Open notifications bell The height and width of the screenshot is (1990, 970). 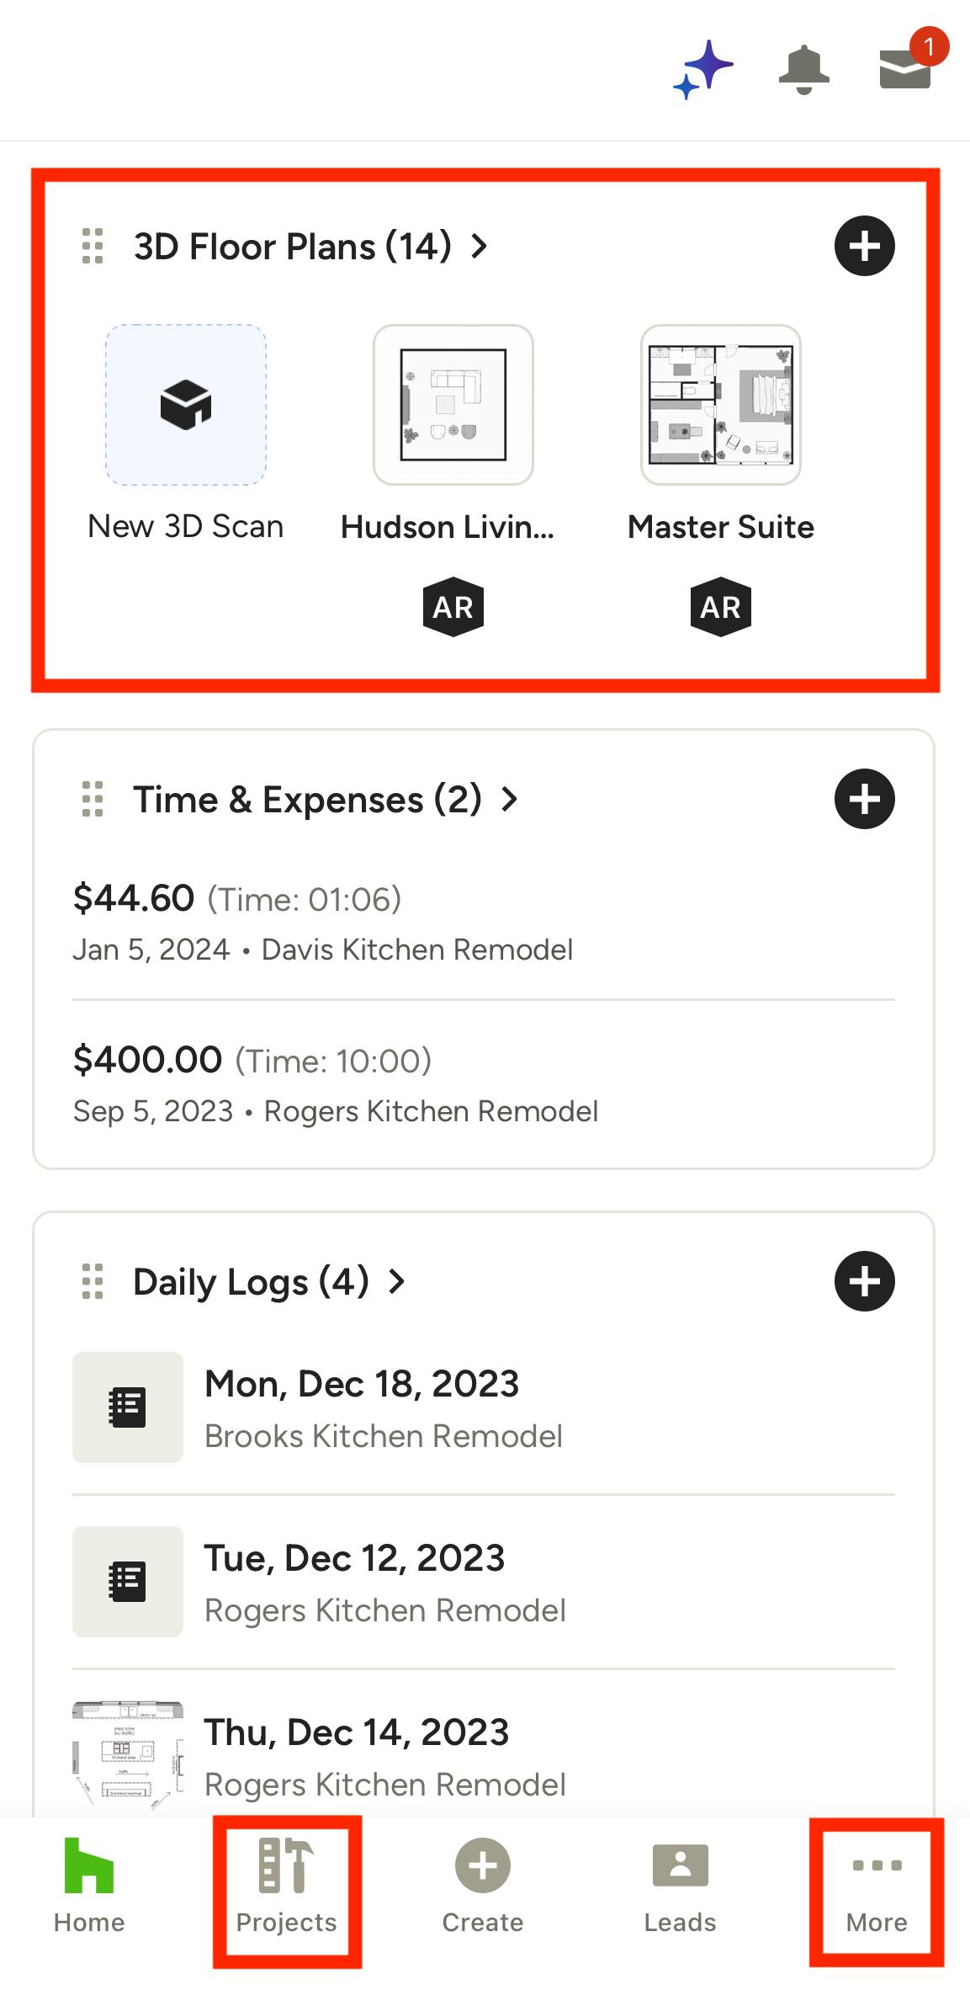pyautogui.click(x=803, y=69)
